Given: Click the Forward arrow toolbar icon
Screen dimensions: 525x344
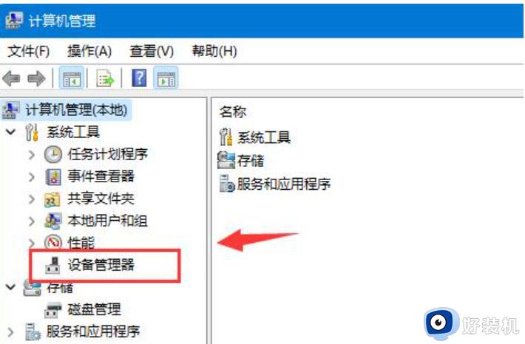Looking at the screenshot, I should point(36,79).
